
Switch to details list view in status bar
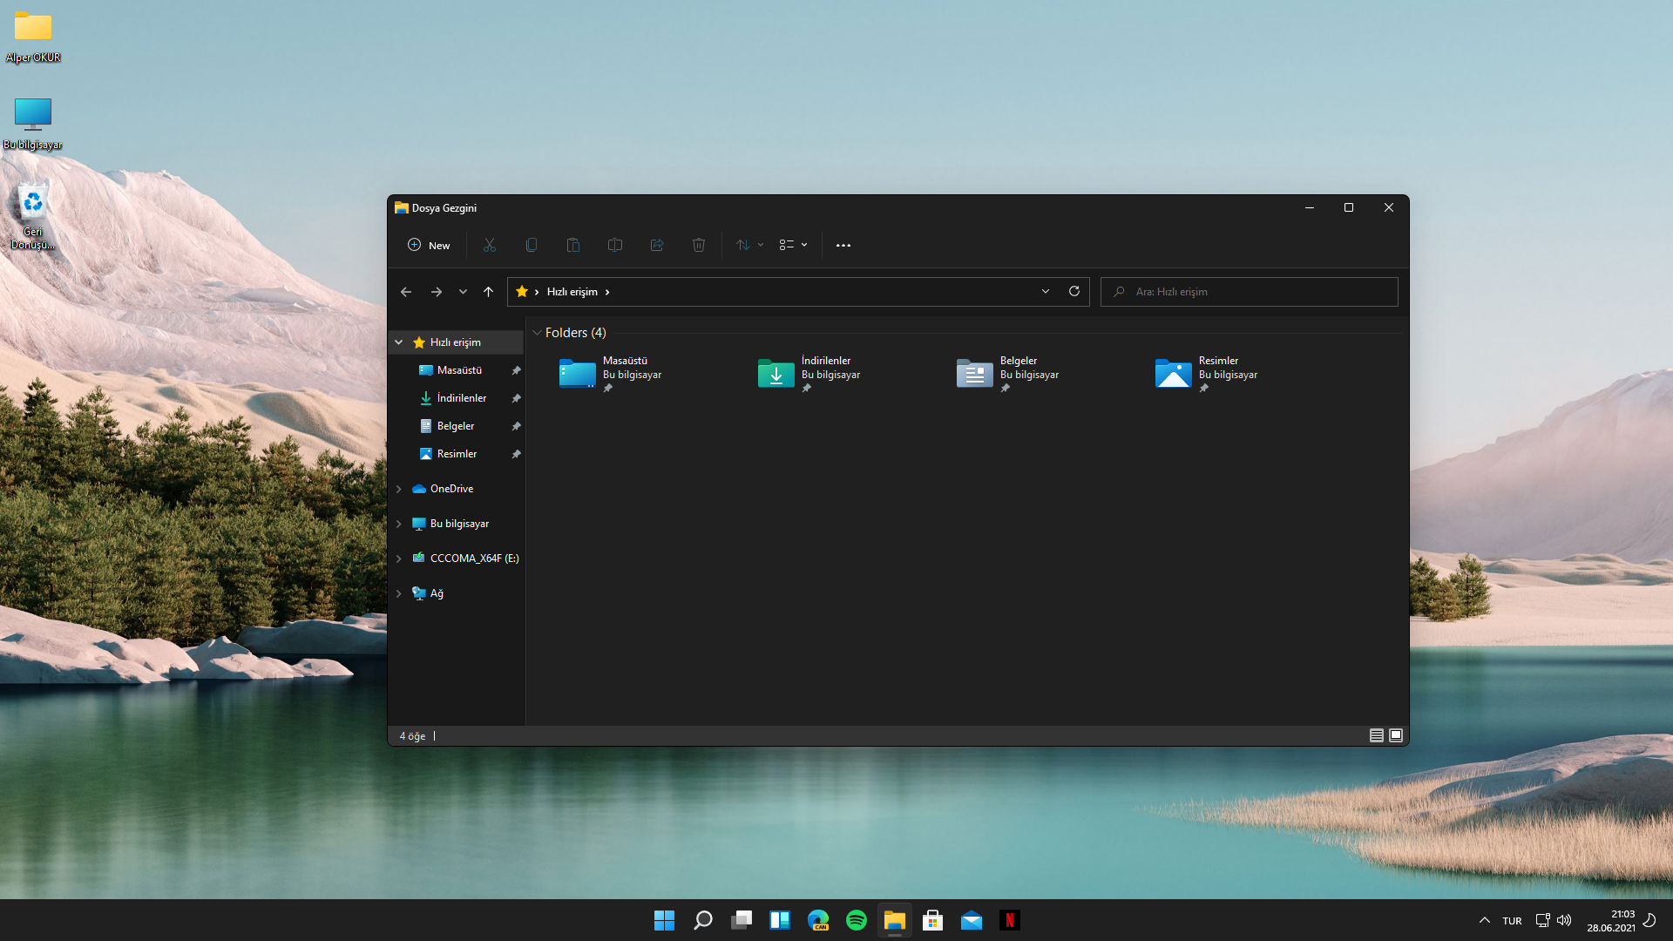click(1377, 735)
